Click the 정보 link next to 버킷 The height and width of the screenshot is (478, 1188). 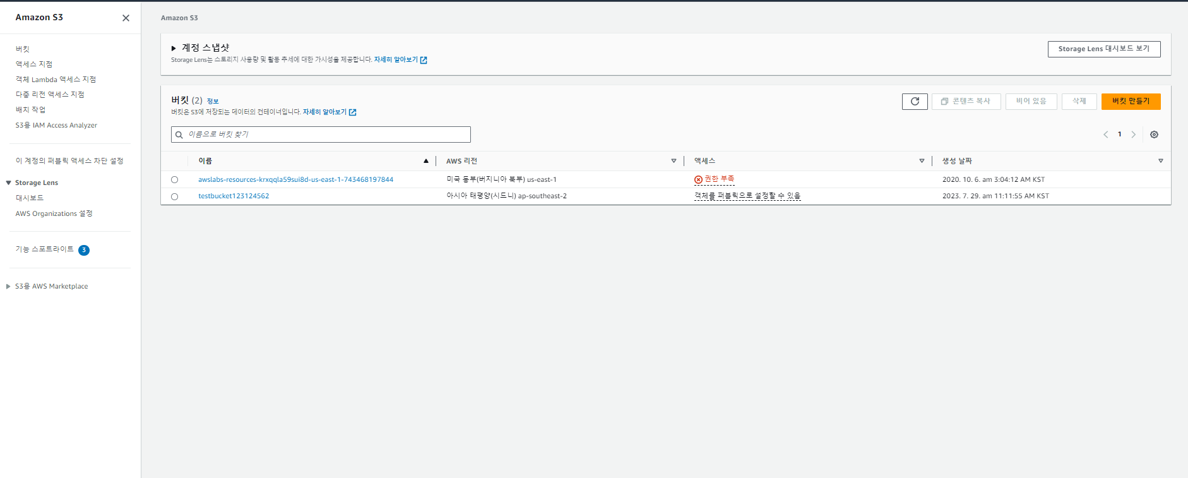click(213, 102)
